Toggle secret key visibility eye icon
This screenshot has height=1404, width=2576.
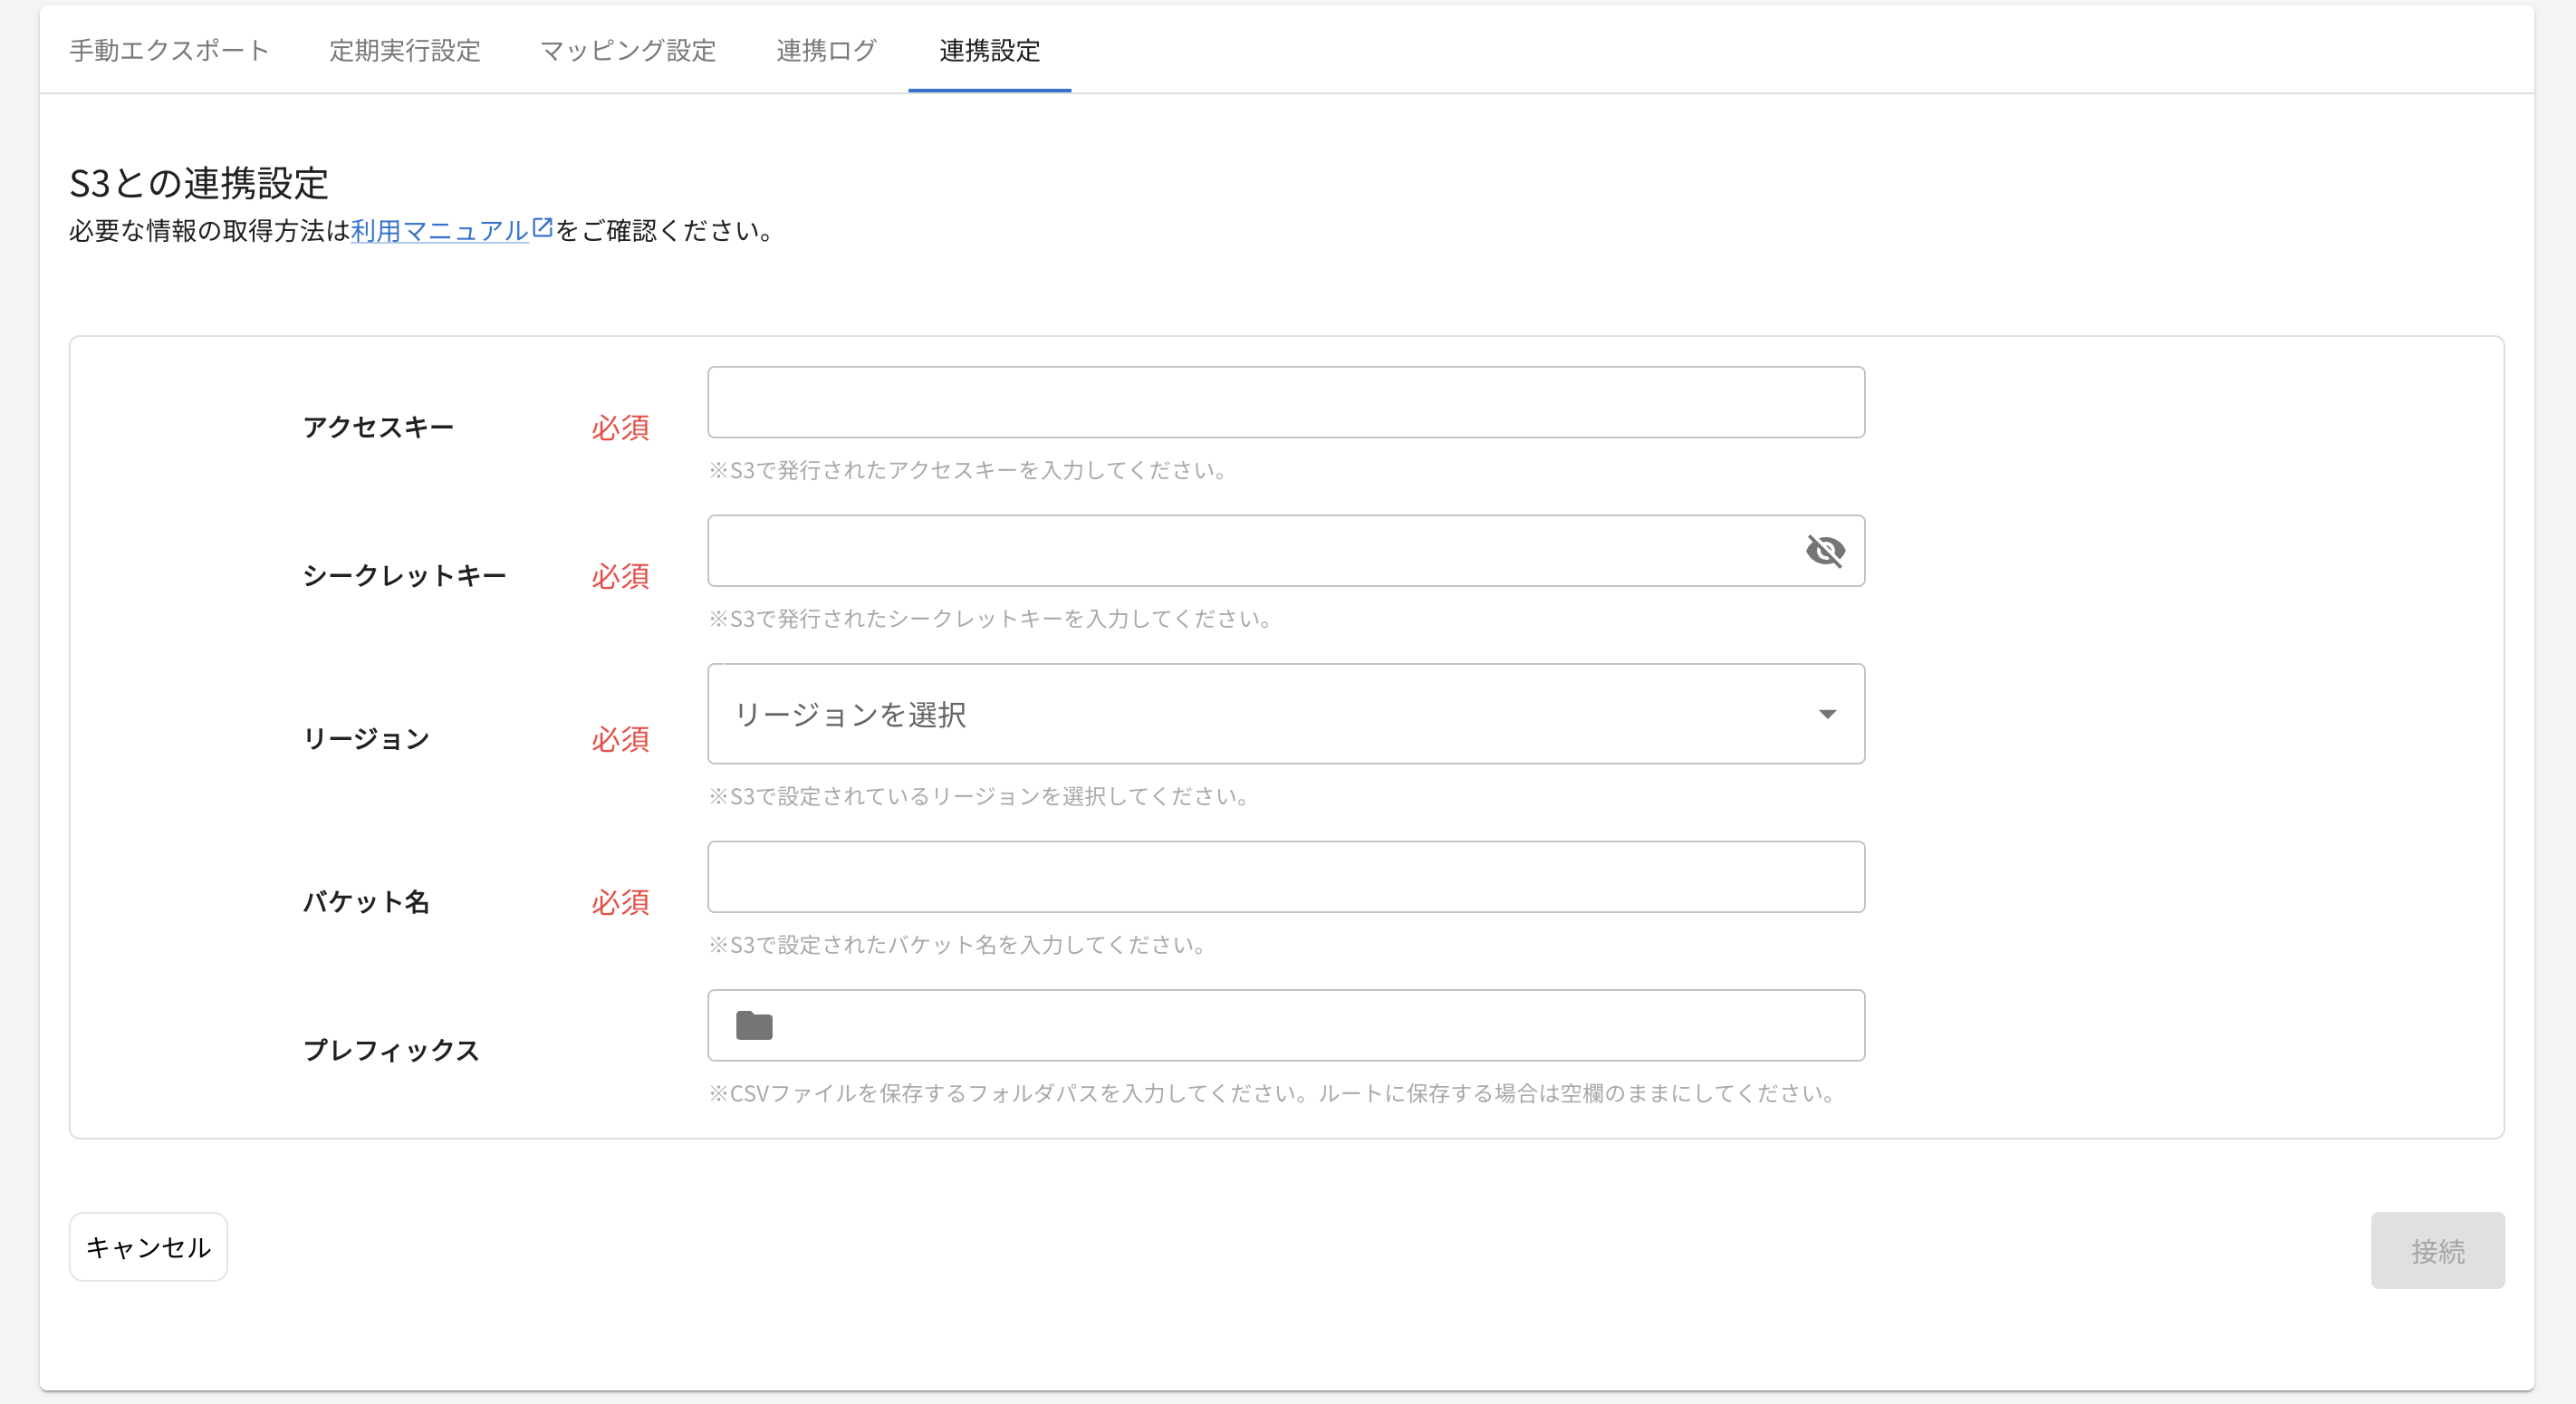tap(1825, 550)
